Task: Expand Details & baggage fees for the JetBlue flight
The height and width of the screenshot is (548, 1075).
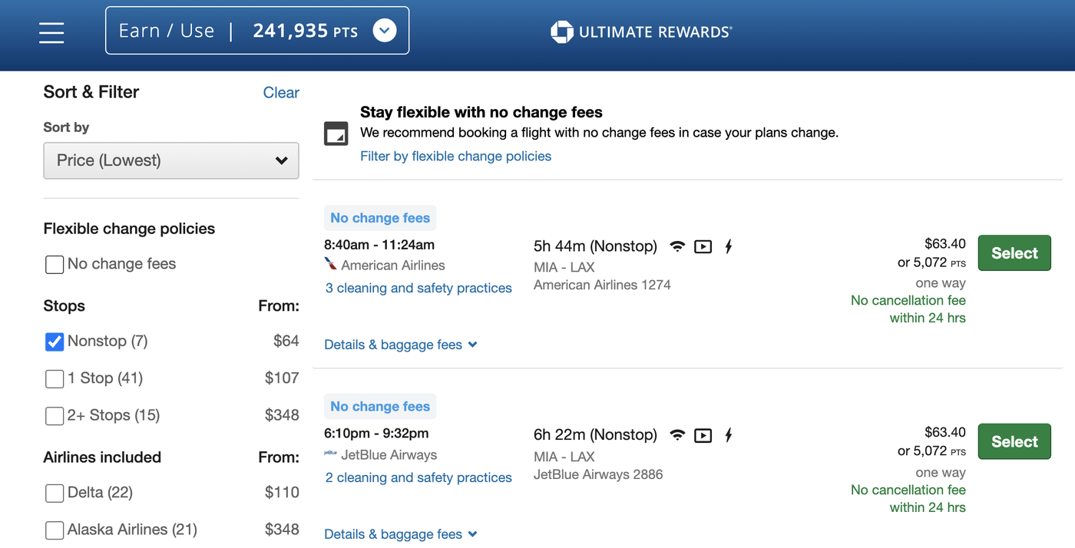Action: point(400,533)
